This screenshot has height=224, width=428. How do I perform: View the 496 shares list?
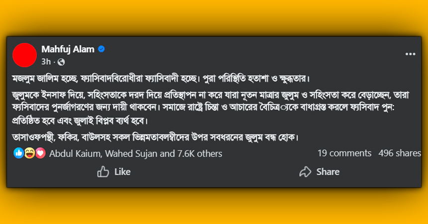coord(399,153)
